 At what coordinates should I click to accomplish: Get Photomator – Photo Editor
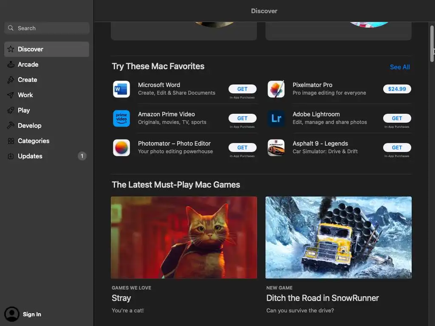tap(242, 147)
